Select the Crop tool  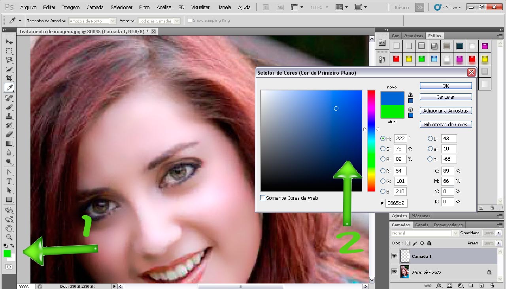pyautogui.click(x=9, y=78)
